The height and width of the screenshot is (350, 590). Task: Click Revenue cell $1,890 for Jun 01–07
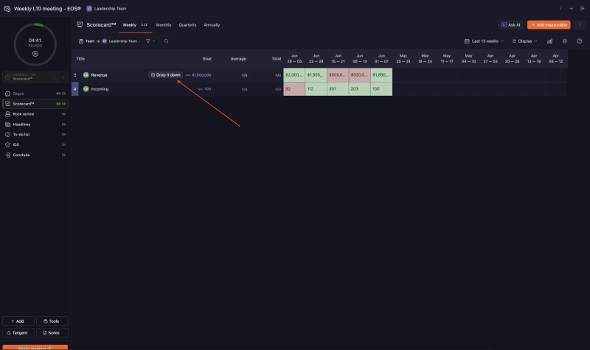click(381, 75)
